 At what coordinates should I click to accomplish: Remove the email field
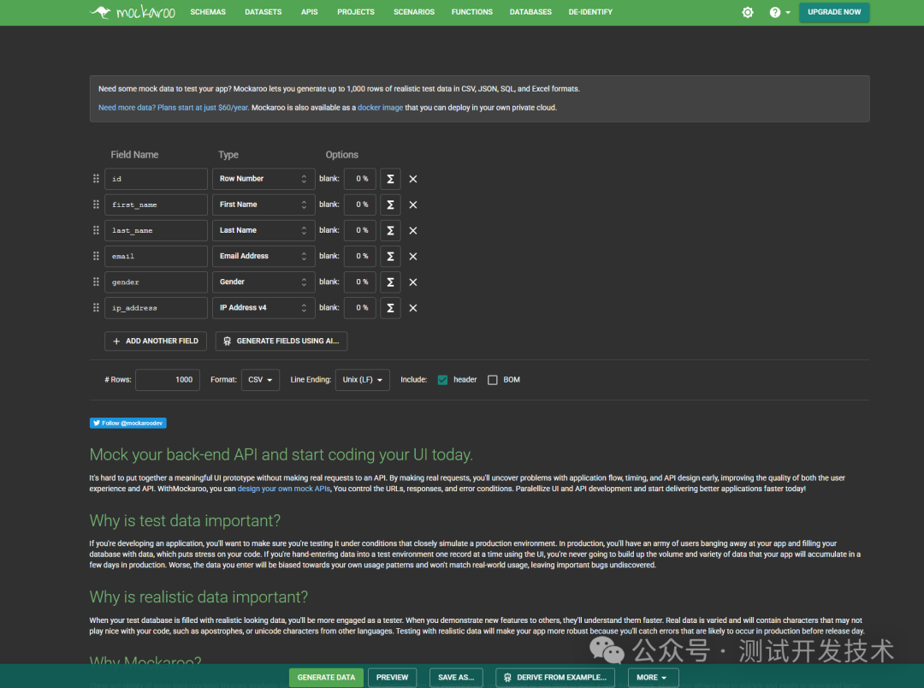413,257
